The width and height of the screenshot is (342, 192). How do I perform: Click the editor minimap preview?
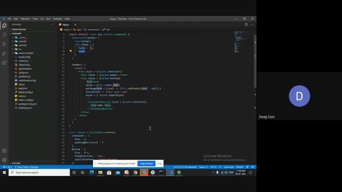[242, 42]
